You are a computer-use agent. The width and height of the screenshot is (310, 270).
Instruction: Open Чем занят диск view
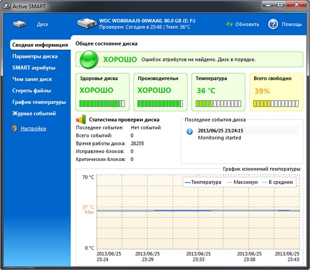[x=32, y=79]
